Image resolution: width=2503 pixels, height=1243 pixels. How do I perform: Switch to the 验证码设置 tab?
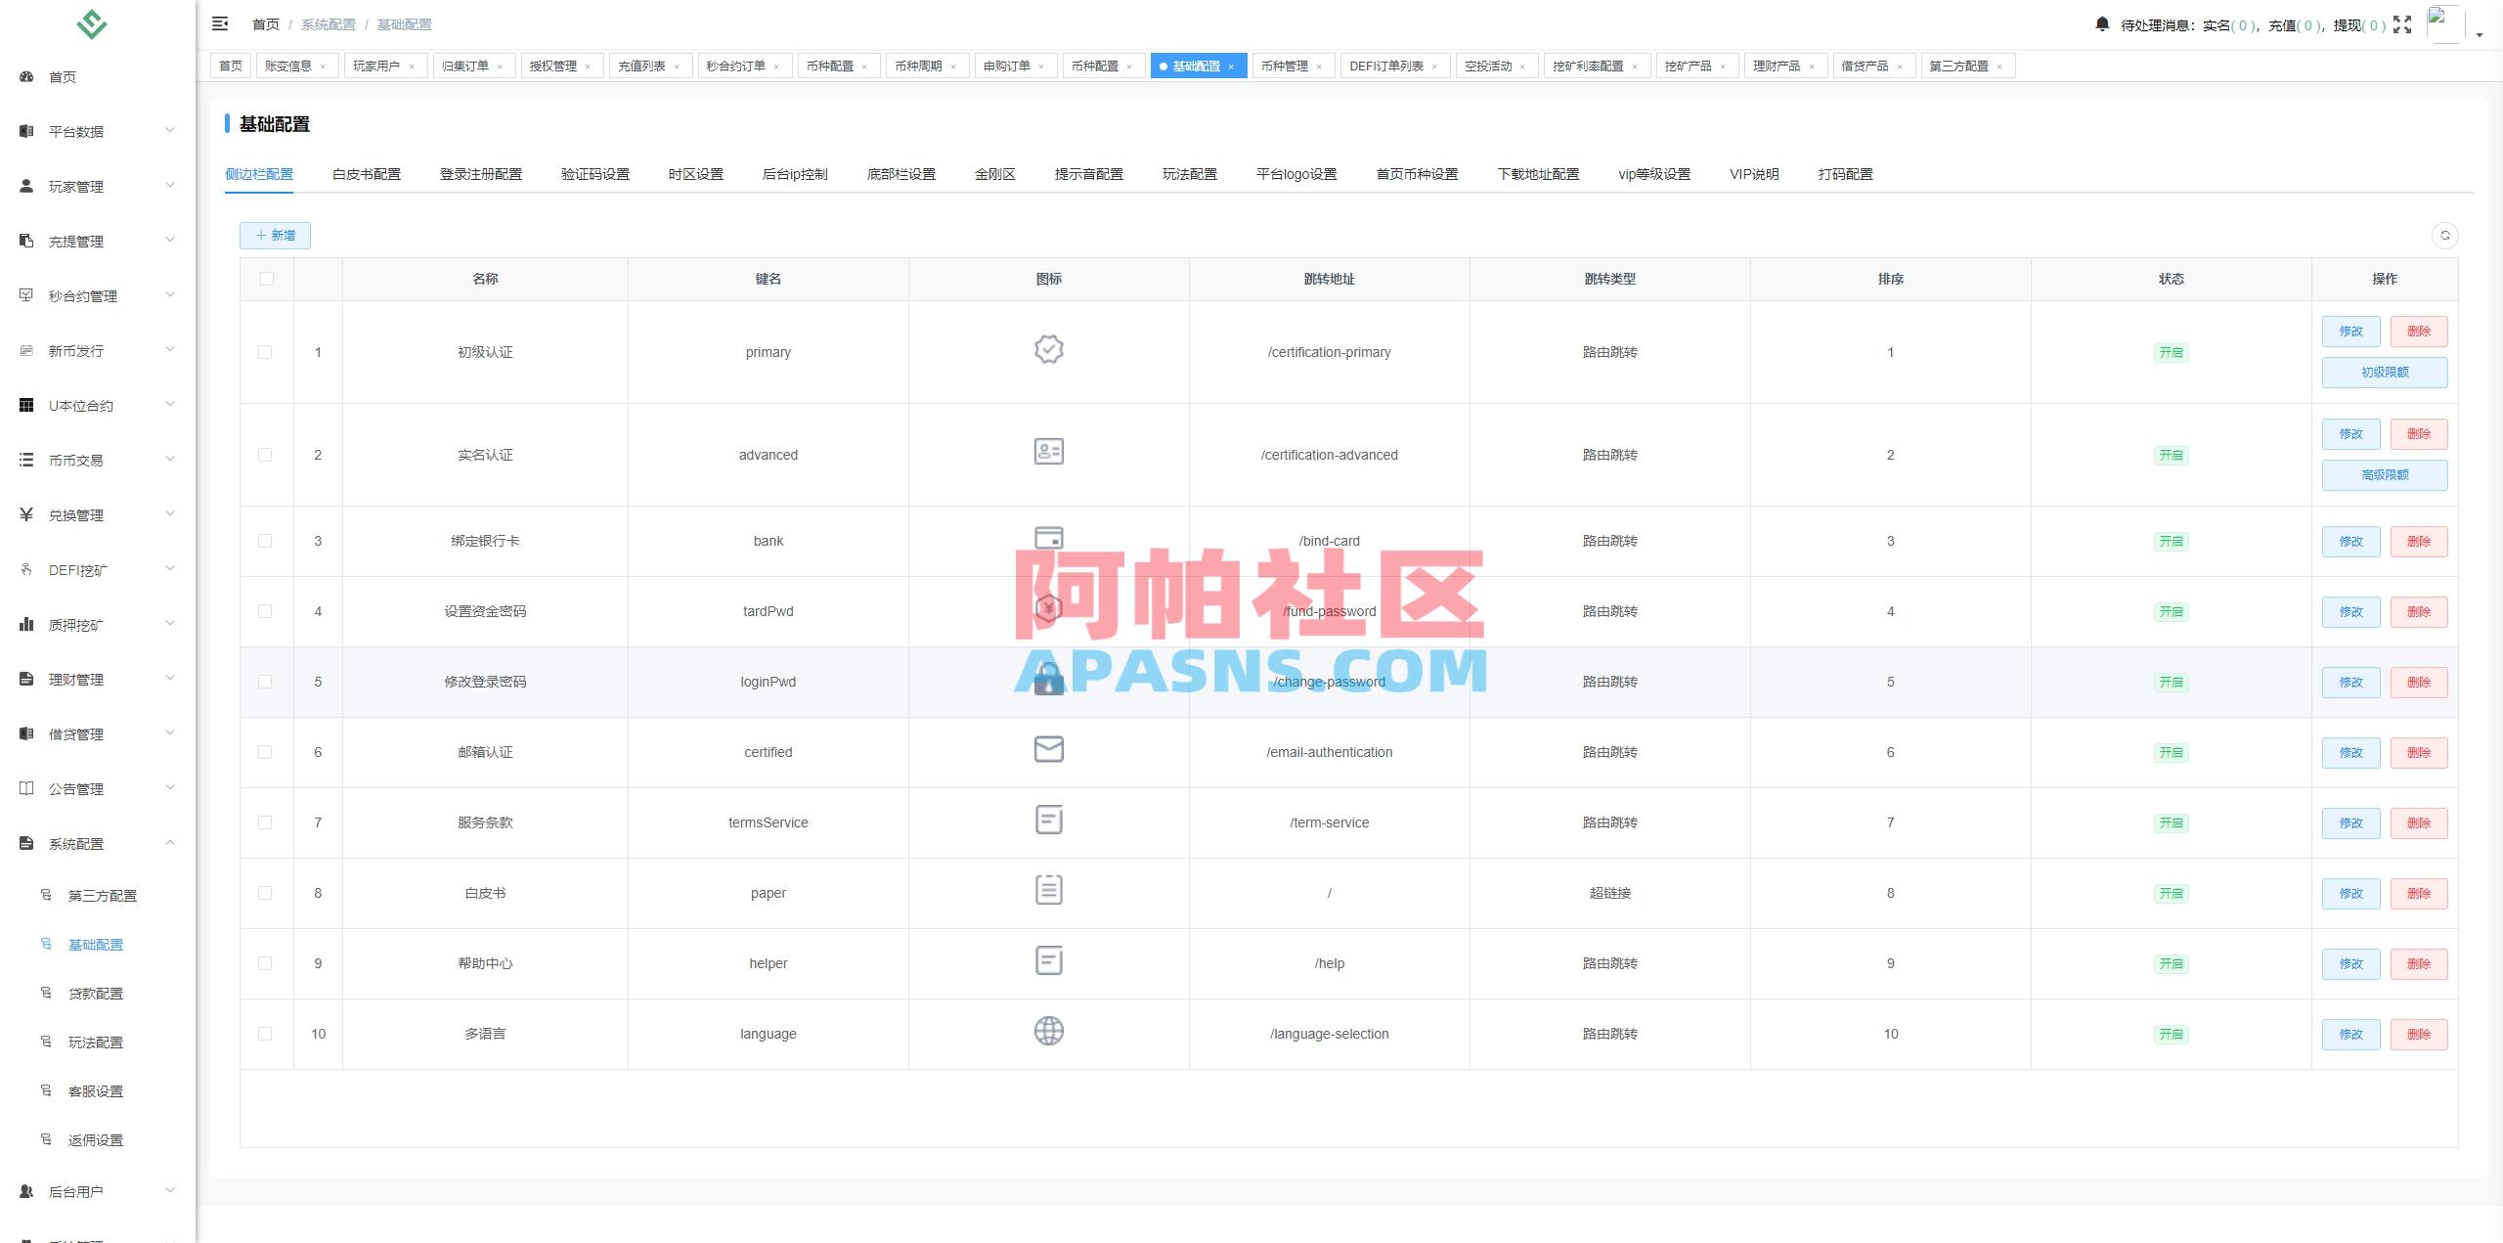click(x=595, y=174)
